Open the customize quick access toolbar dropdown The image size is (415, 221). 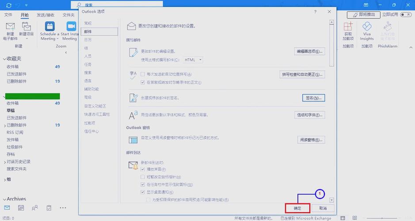(26, 5)
